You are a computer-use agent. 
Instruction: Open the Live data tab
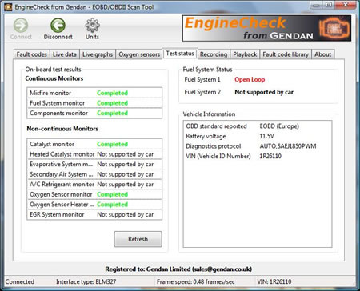click(x=65, y=54)
